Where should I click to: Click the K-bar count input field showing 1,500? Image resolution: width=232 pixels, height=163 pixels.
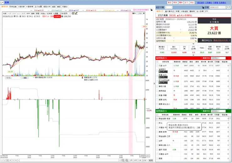pyautogui.click(x=140, y=13)
